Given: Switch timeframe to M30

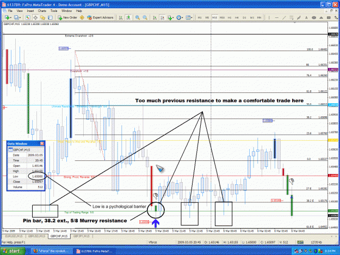Looking at the screenshot, I should (222, 17).
